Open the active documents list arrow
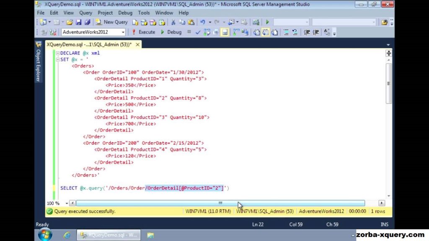The image size is (429, 241). tap(388, 45)
